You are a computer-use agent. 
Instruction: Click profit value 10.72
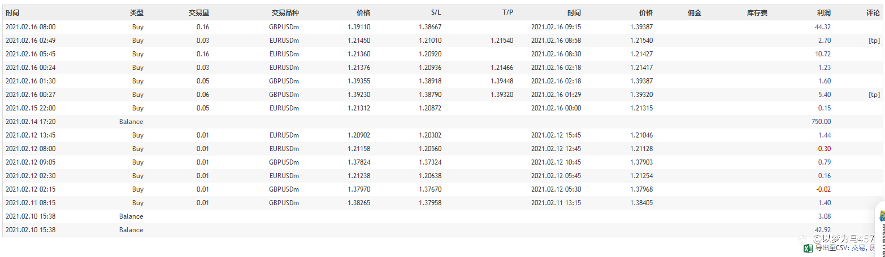click(823, 54)
